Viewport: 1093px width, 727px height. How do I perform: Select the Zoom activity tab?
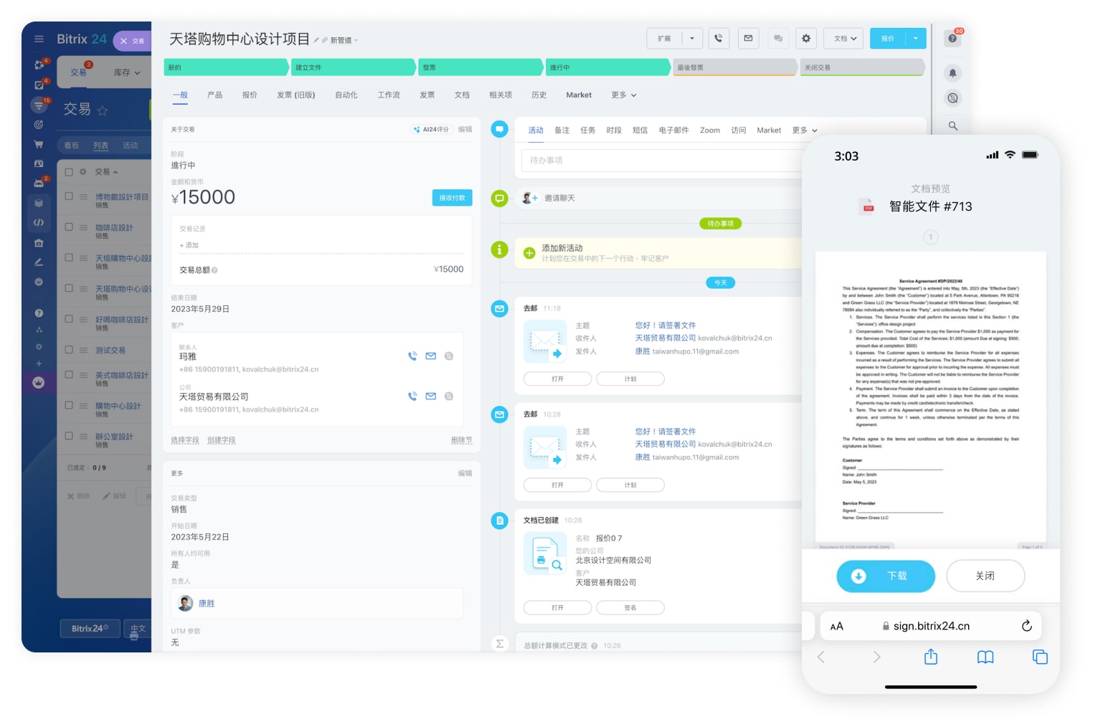710,130
